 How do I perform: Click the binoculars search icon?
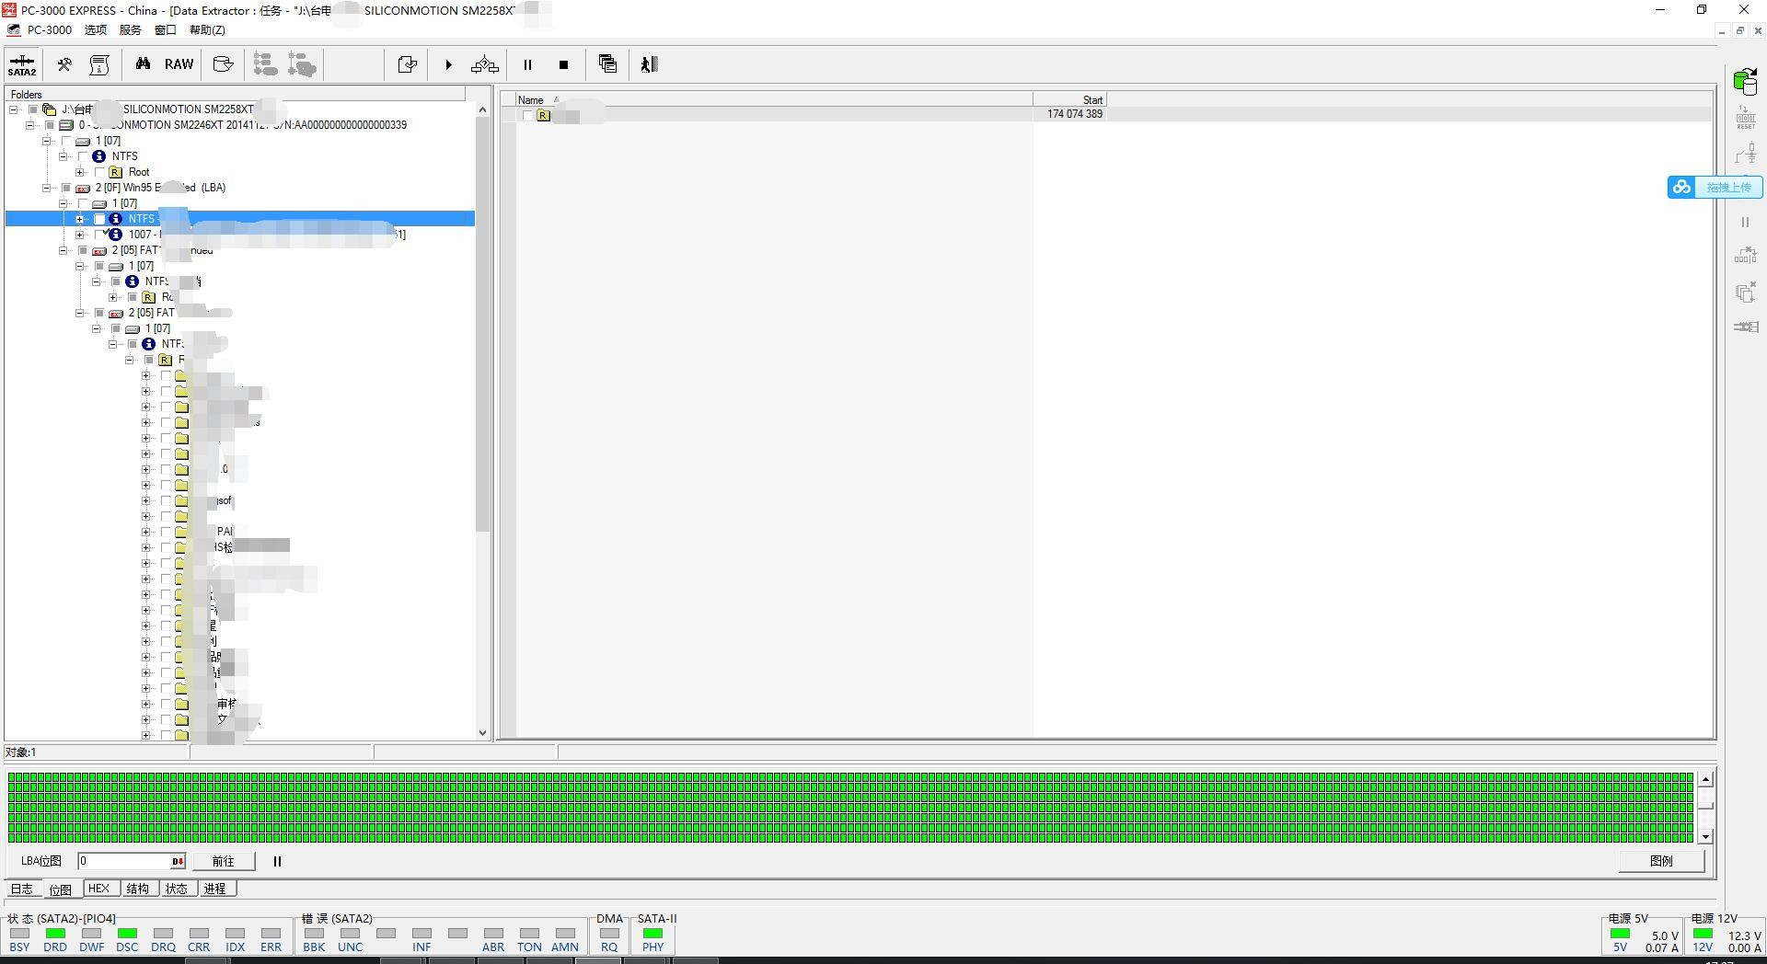click(143, 64)
